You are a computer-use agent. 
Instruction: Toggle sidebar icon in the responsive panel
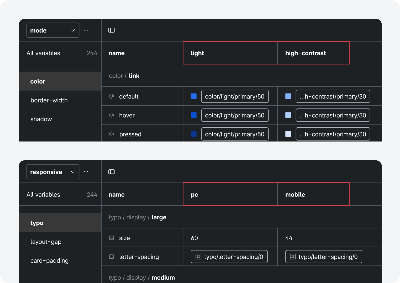pos(112,172)
